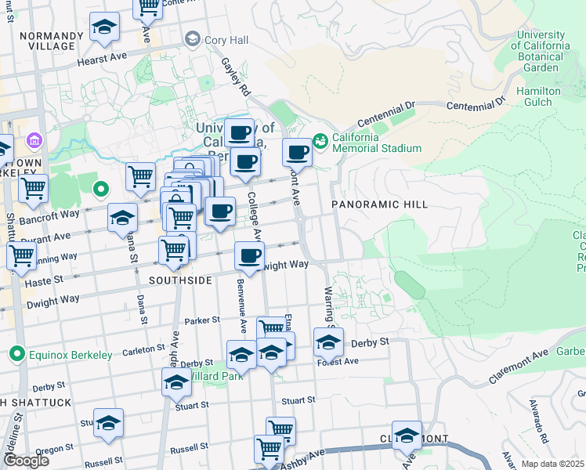Click the school marker near Normandy Village
Image resolution: width=586 pixels, height=470 pixels.
click(x=104, y=28)
